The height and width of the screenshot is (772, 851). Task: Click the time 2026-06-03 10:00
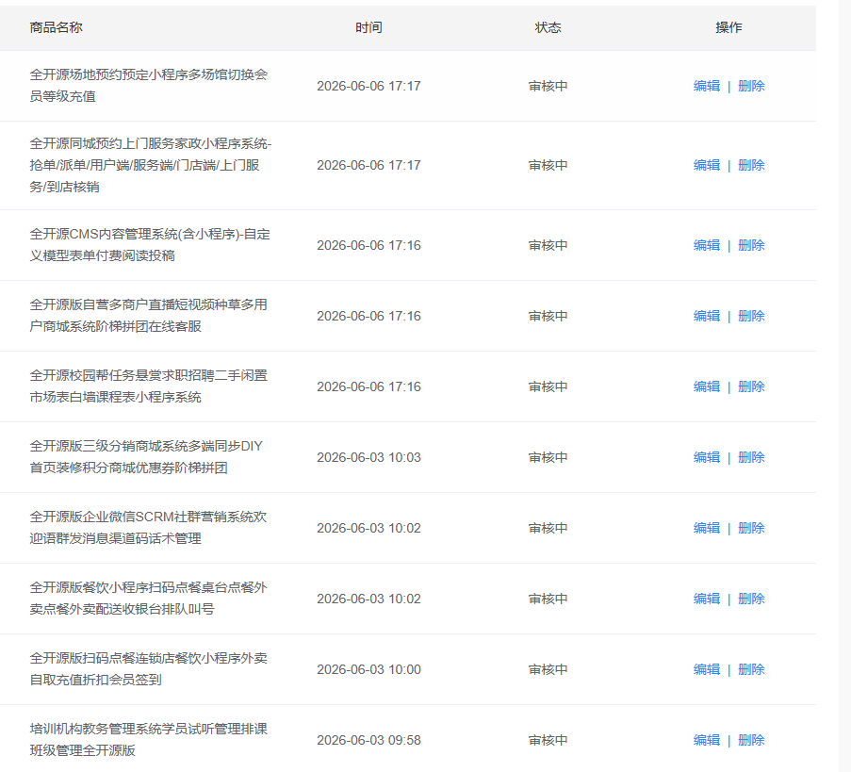[x=369, y=669]
